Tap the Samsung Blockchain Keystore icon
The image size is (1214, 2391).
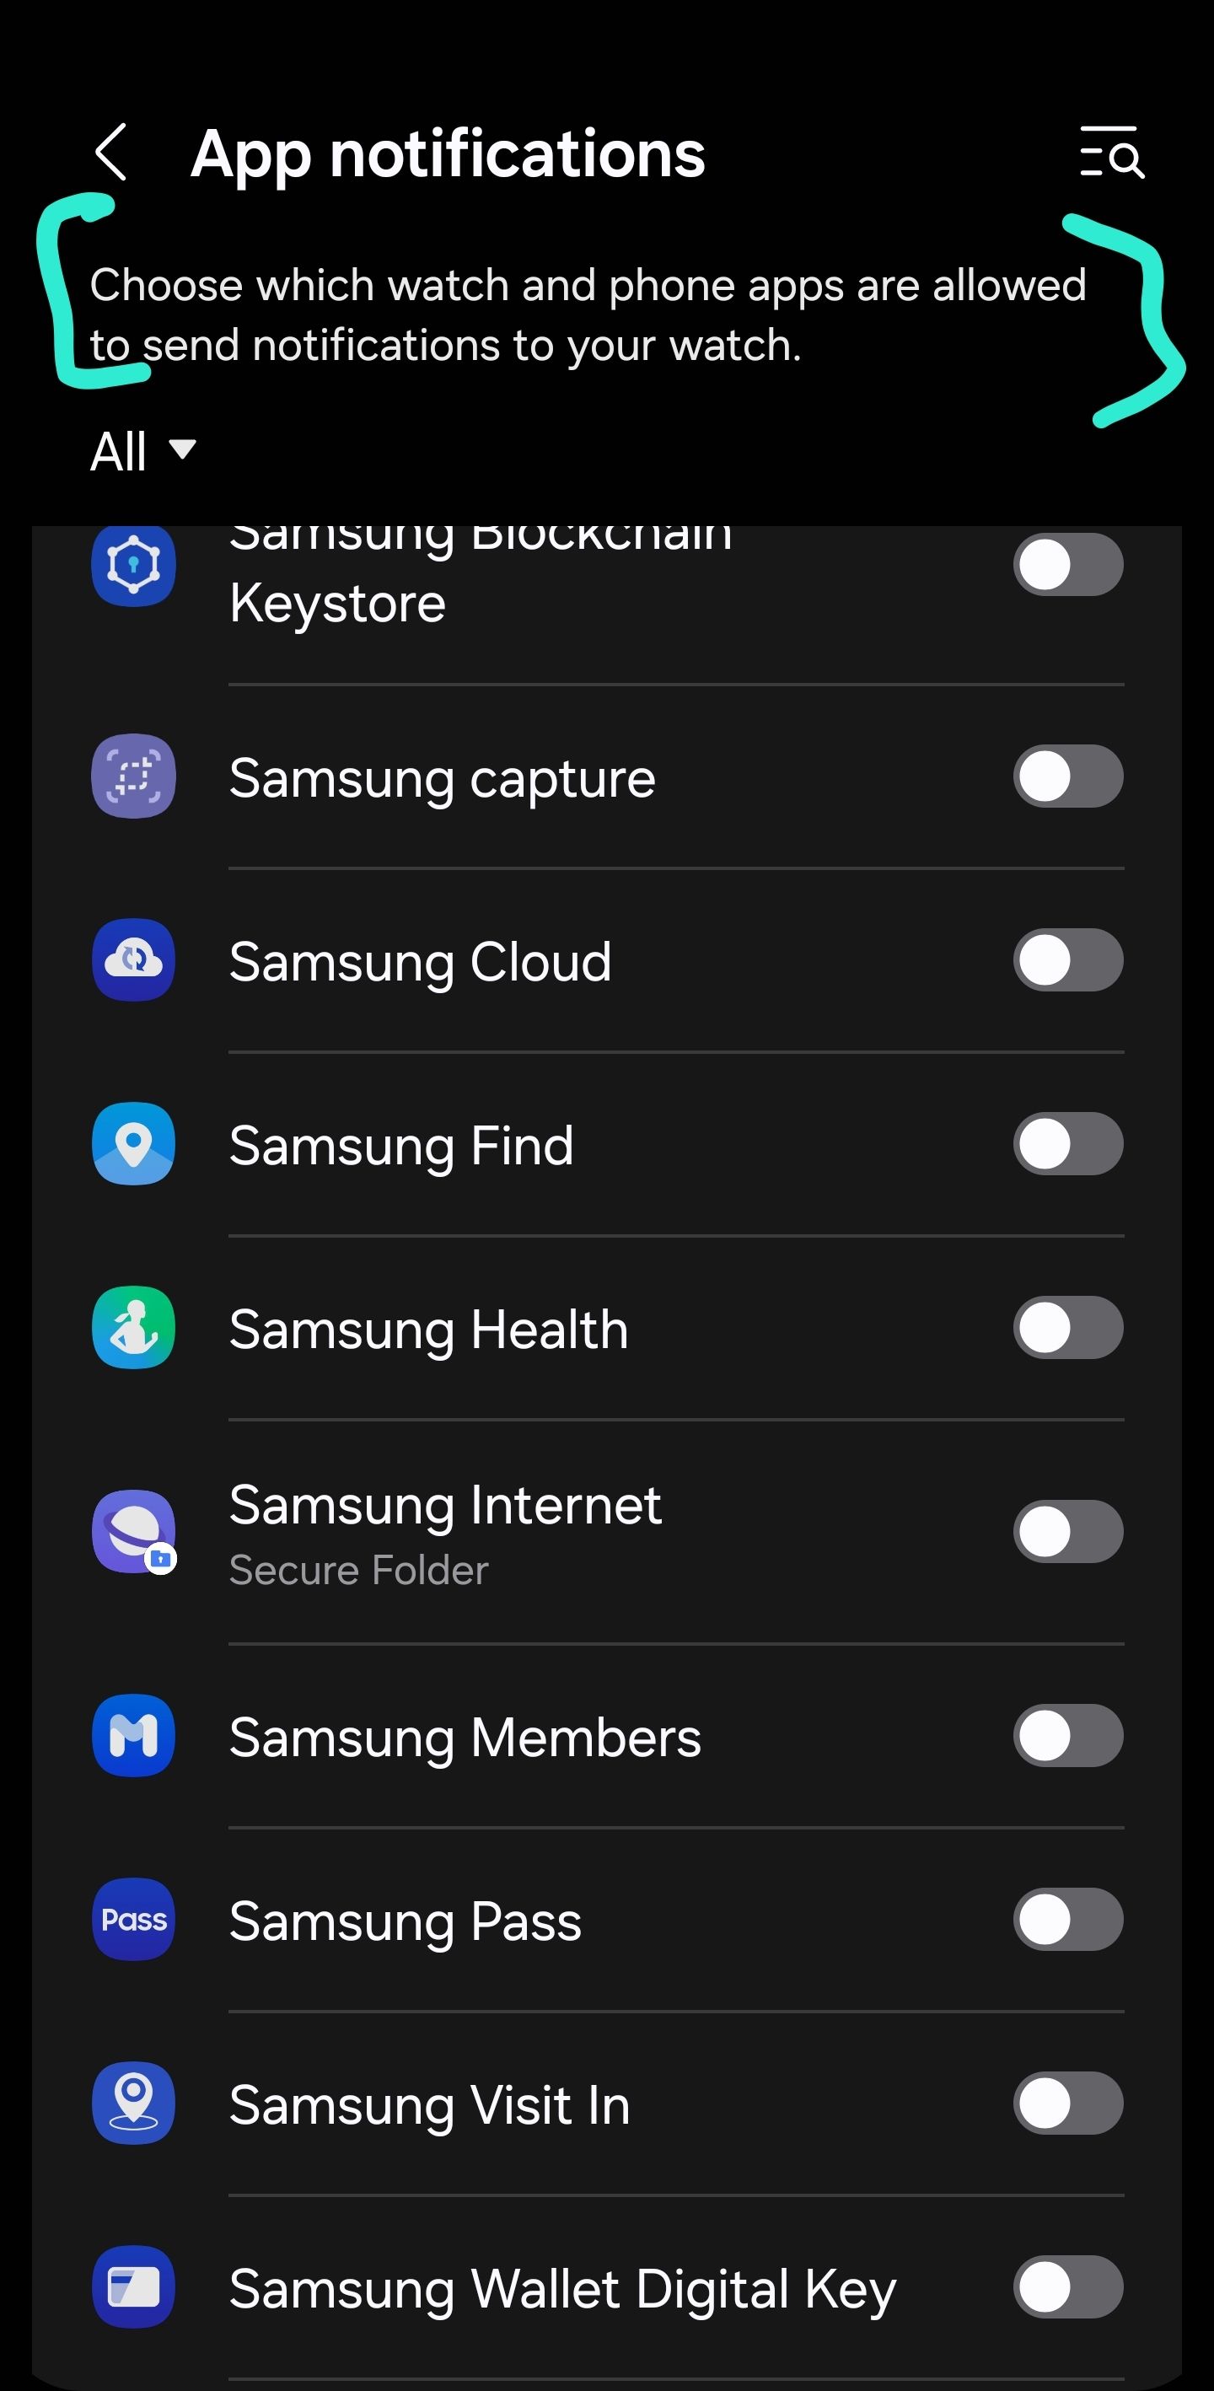click(x=134, y=565)
